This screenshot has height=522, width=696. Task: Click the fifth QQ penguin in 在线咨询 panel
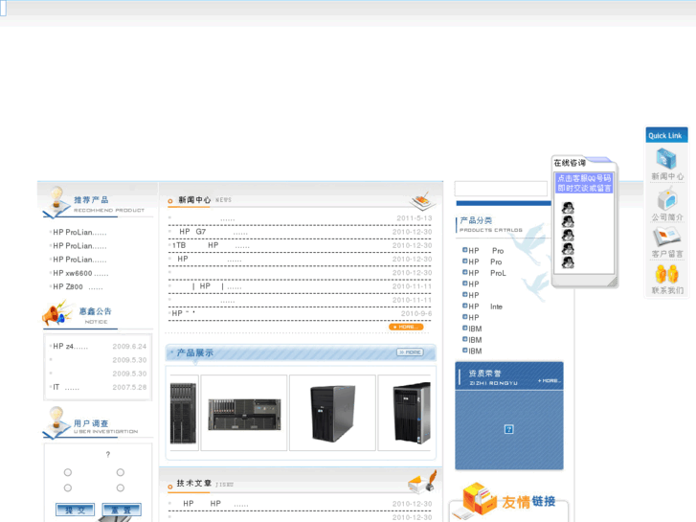(x=568, y=262)
